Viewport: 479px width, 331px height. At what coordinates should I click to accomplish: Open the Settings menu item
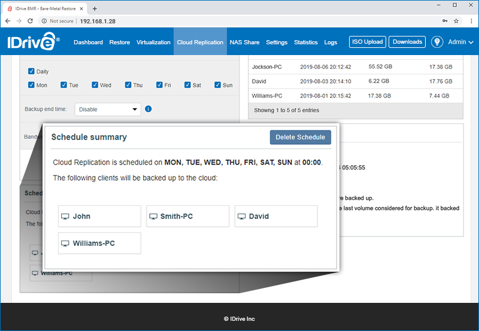[x=277, y=42]
